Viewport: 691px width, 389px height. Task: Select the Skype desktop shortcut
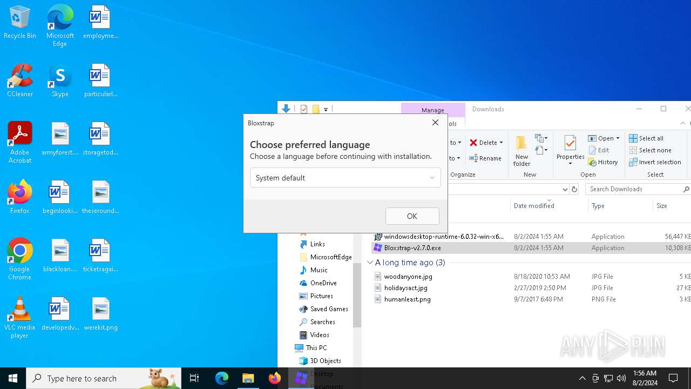point(60,81)
